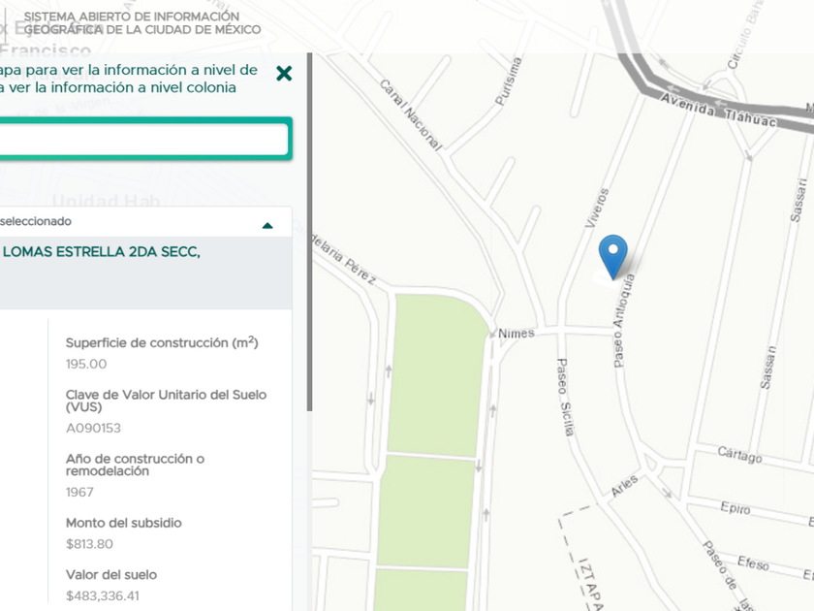Collapse the selected property section arrow
814x611 pixels.
click(267, 225)
